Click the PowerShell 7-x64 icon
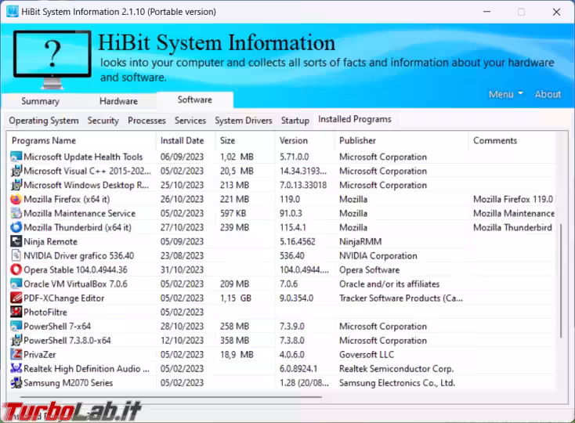Viewport: 575px width, 423px height. click(16, 327)
